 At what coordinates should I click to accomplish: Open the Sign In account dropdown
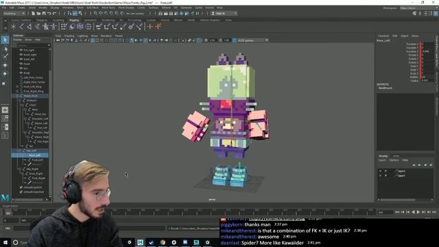(224, 13)
